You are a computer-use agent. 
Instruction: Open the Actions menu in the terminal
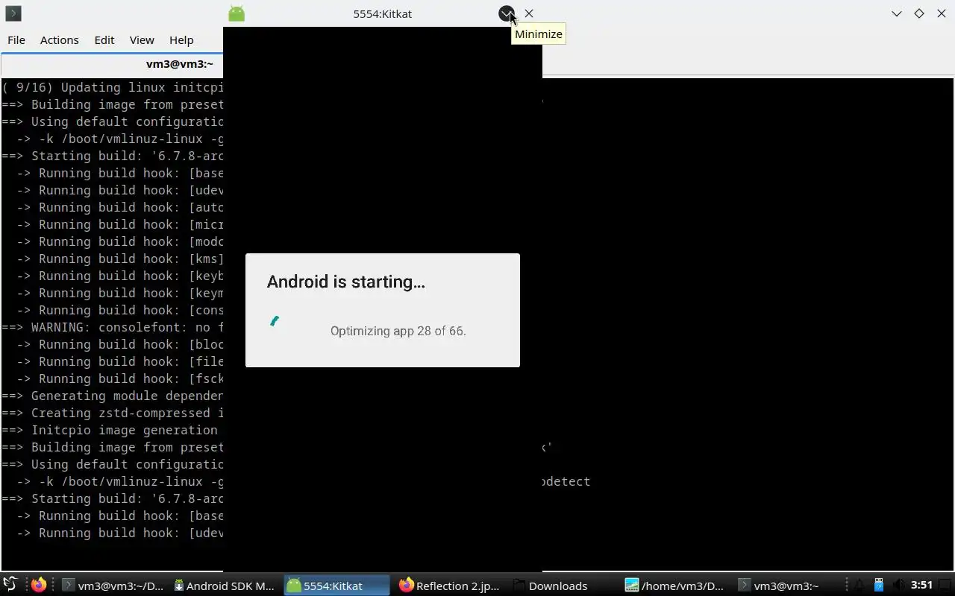coord(59,40)
